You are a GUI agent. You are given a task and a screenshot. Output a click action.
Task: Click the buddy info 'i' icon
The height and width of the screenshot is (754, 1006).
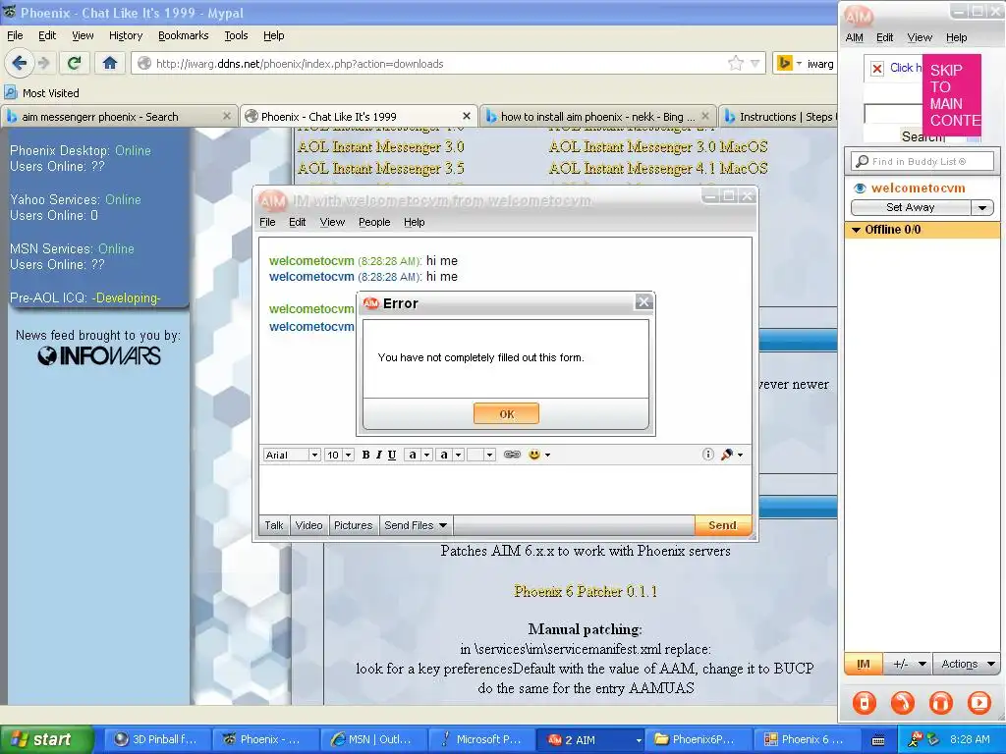(x=707, y=455)
